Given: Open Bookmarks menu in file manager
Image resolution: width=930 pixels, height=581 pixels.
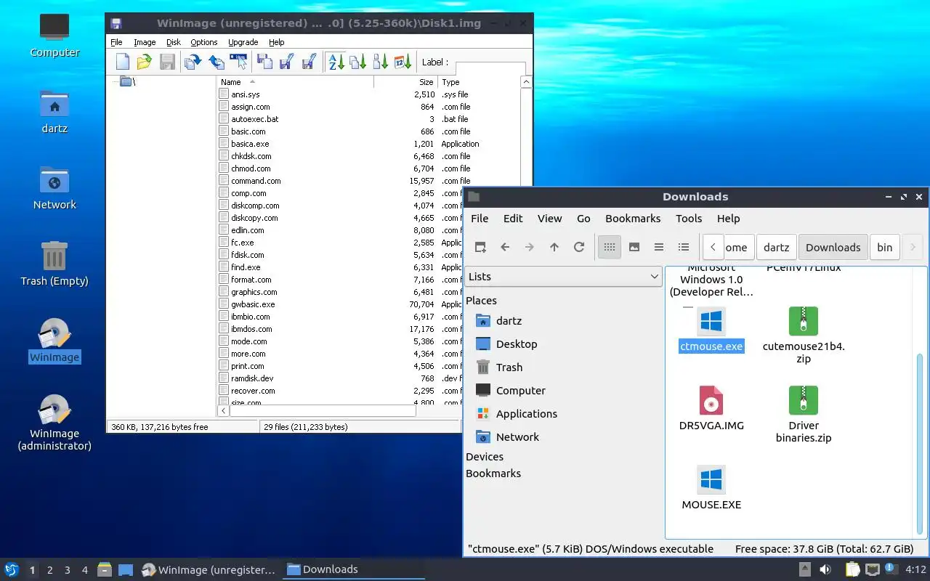Looking at the screenshot, I should (633, 219).
